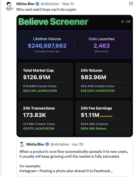
Task: Click tweet text 'Who said web2 boys can't do crypto'
Action: pyautogui.click(x=46, y=9)
